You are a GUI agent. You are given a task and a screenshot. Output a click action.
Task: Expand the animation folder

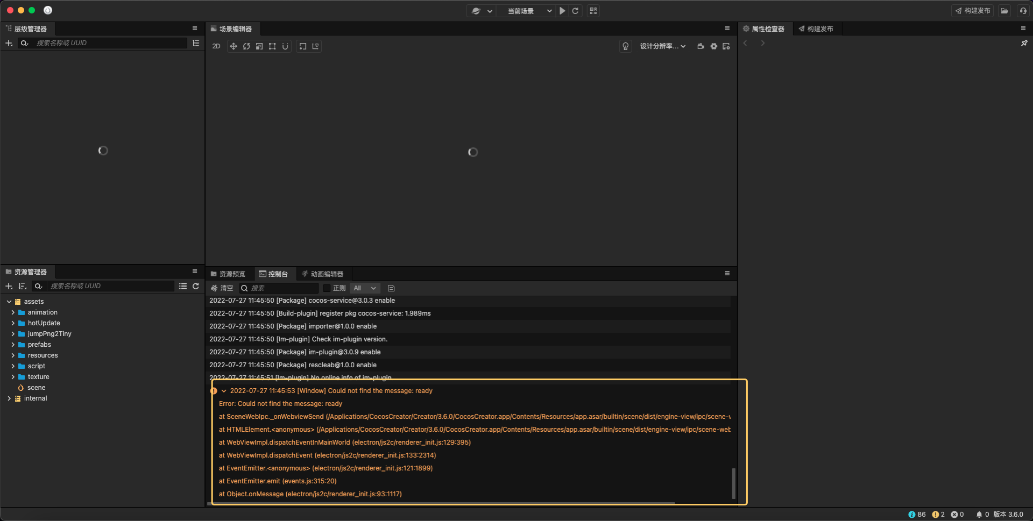point(13,312)
